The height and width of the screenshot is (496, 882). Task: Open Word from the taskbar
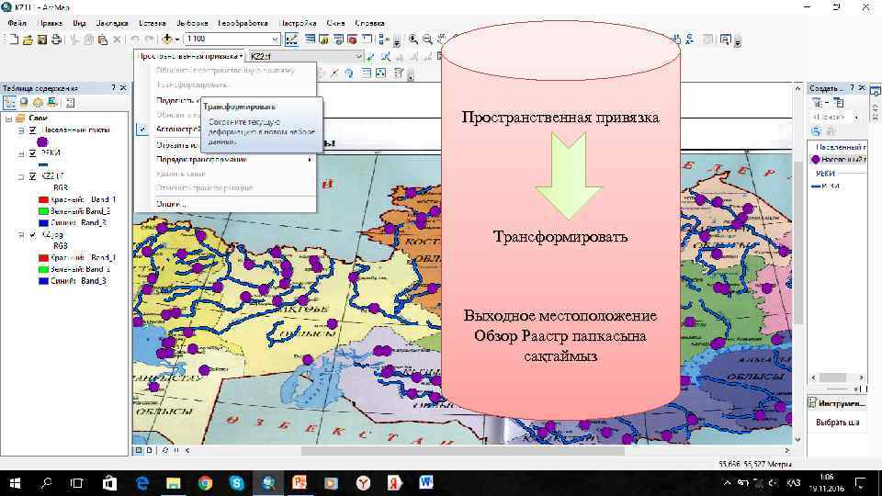point(425,482)
